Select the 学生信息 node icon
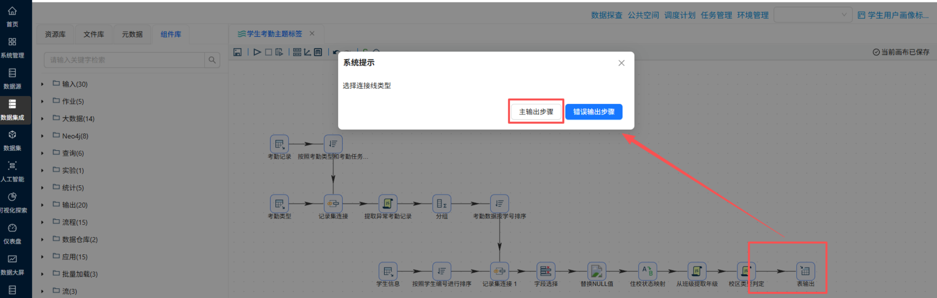 point(388,271)
